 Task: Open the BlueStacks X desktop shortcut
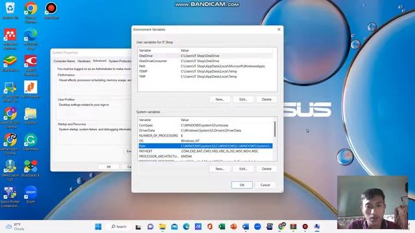[30, 168]
